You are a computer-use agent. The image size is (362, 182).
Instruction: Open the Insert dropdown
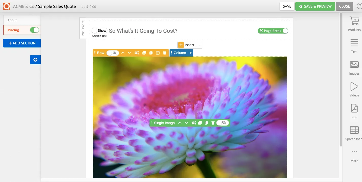pyautogui.click(x=189, y=45)
